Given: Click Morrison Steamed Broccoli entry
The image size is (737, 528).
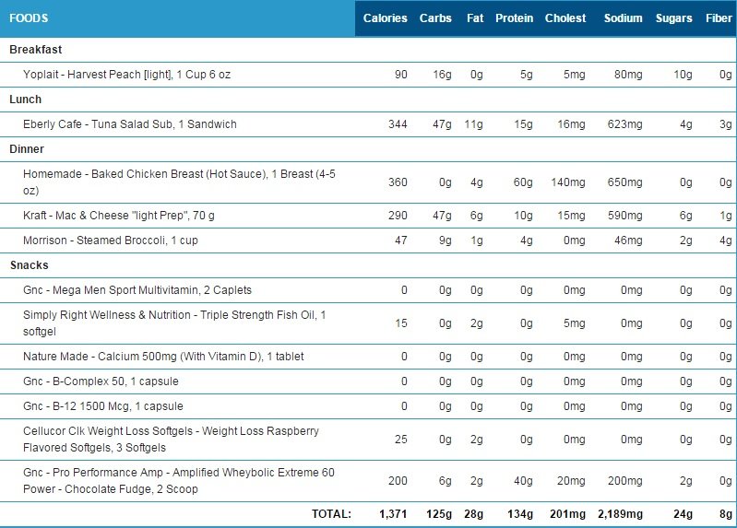Looking at the screenshot, I should pyautogui.click(x=111, y=241).
